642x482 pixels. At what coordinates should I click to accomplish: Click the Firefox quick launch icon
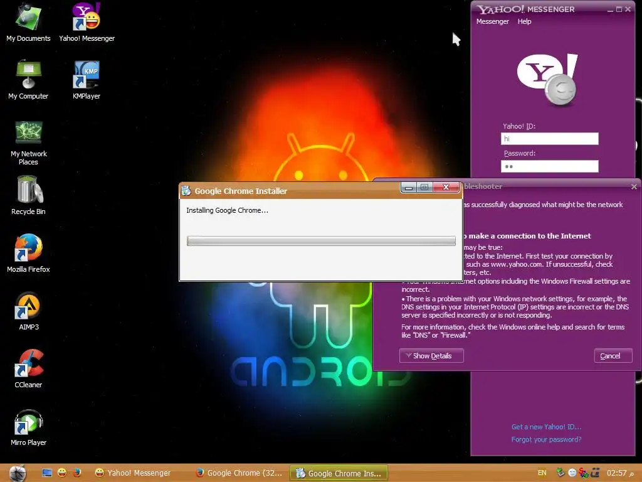tap(77, 473)
